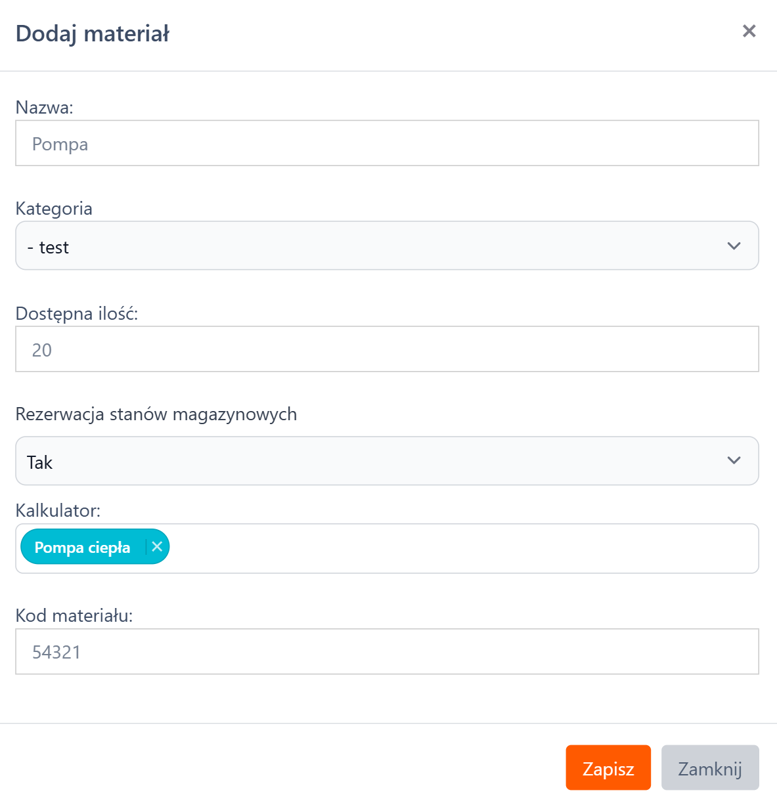Expand the Rezerwacja dropdown showing Tak
This screenshot has height=803, width=777.
[x=368, y=461]
